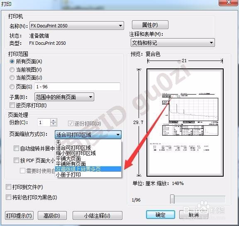The image size is (239, 226).
Task: Choose 小册子打印 in the scaling list
Action: tap(88, 175)
